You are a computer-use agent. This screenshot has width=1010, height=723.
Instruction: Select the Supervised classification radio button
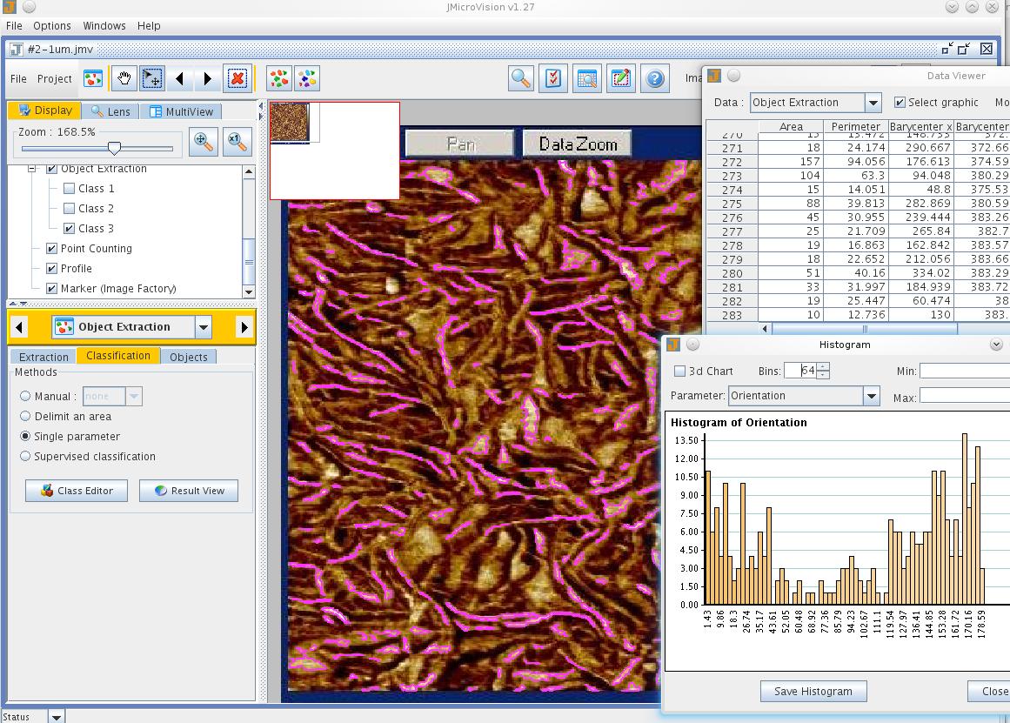coord(25,456)
